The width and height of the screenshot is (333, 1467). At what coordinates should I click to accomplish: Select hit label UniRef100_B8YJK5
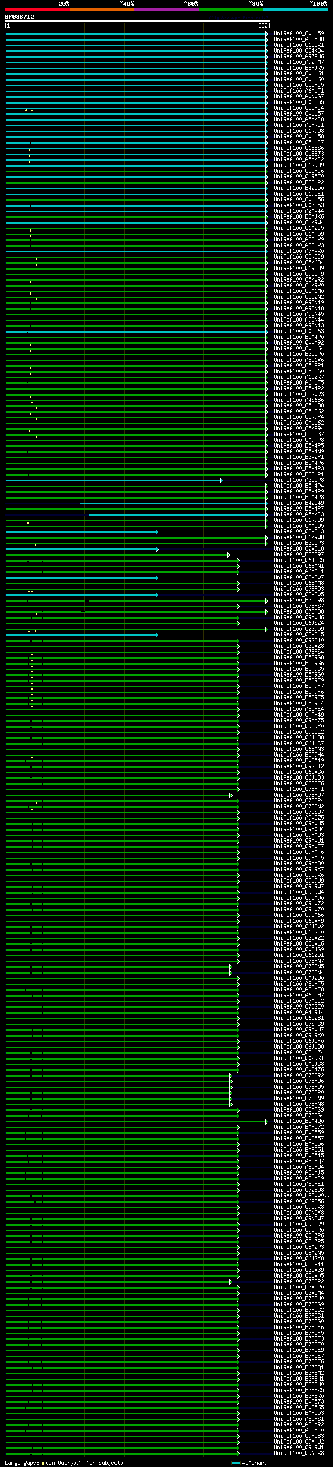click(299, 68)
